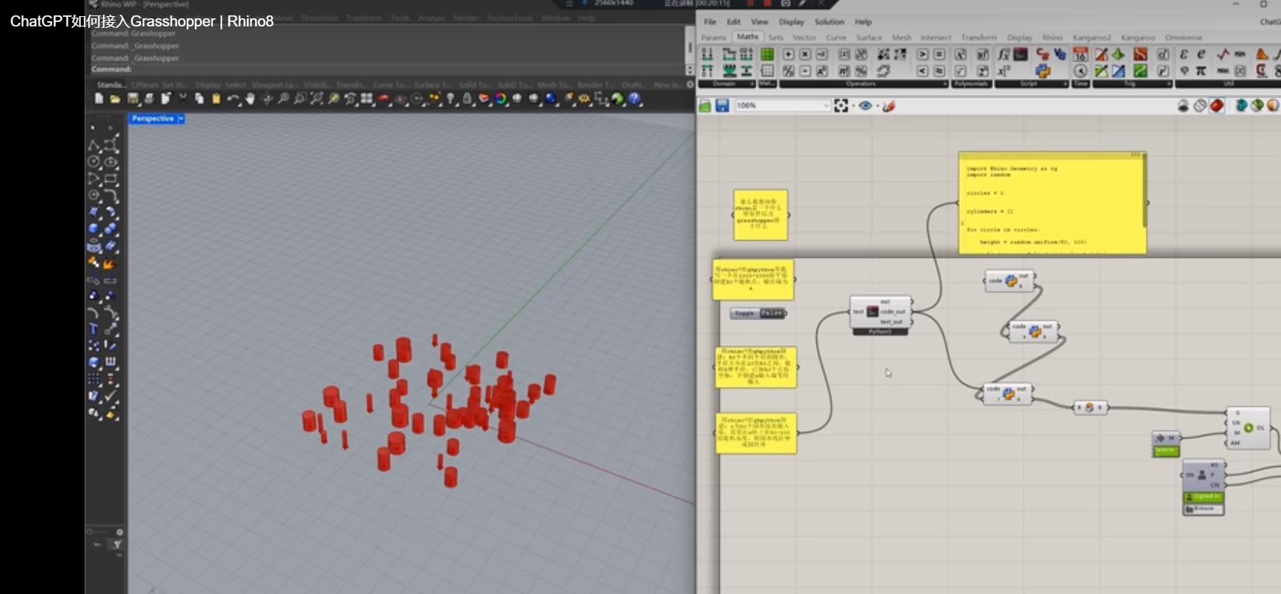The width and height of the screenshot is (1281, 594).
Task: Click the Python script component icon in the Script panel
Action: pyautogui.click(x=1042, y=70)
